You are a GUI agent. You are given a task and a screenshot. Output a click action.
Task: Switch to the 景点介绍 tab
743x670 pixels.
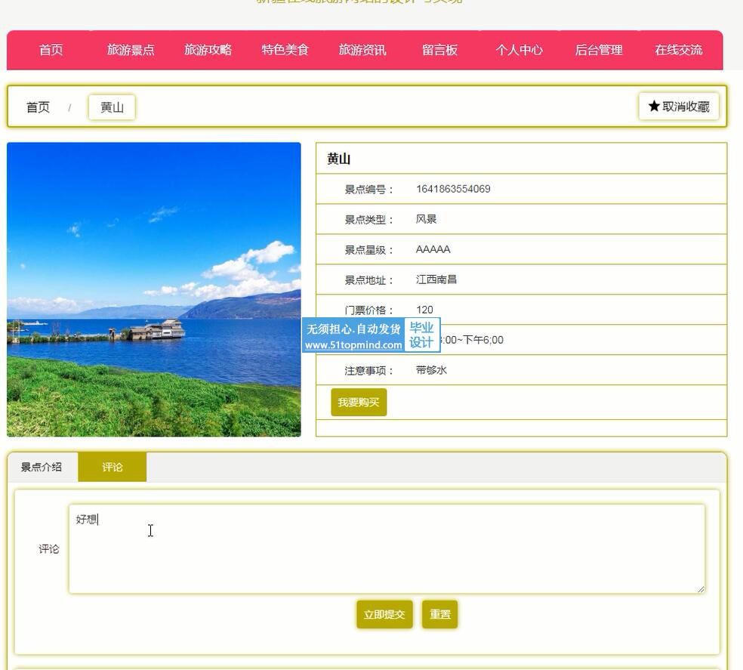[42, 467]
